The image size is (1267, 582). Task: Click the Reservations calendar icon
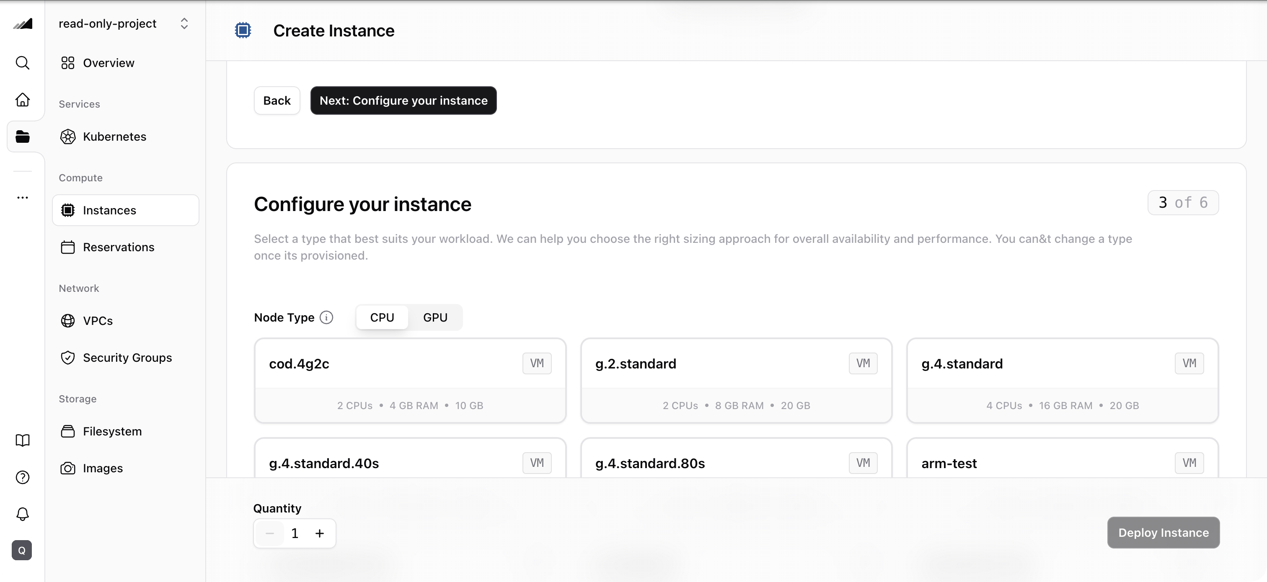click(x=68, y=247)
